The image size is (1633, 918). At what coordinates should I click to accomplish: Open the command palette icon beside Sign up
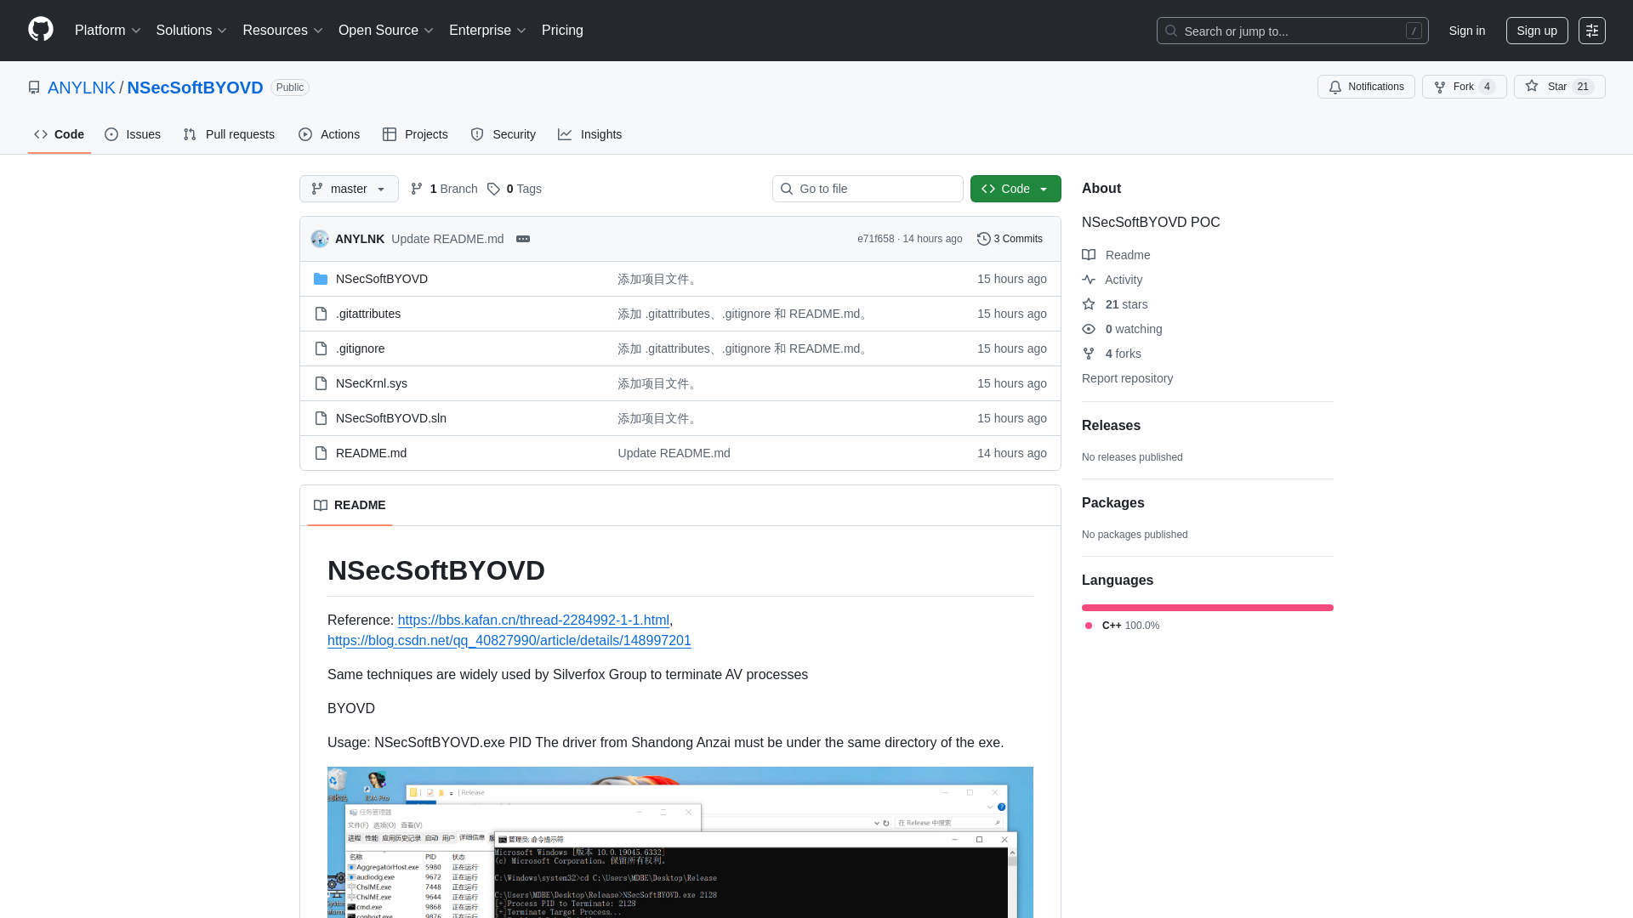(1592, 31)
